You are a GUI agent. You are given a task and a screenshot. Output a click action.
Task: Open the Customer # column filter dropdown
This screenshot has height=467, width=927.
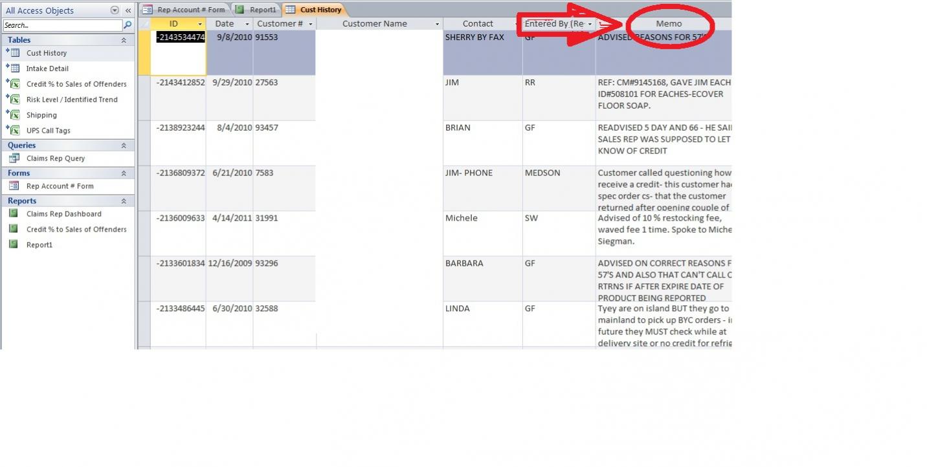(x=311, y=24)
